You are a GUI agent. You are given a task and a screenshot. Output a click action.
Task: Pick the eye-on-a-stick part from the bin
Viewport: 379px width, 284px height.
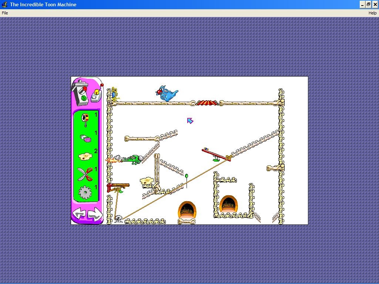pyautogui.click(x=85, y=120)
